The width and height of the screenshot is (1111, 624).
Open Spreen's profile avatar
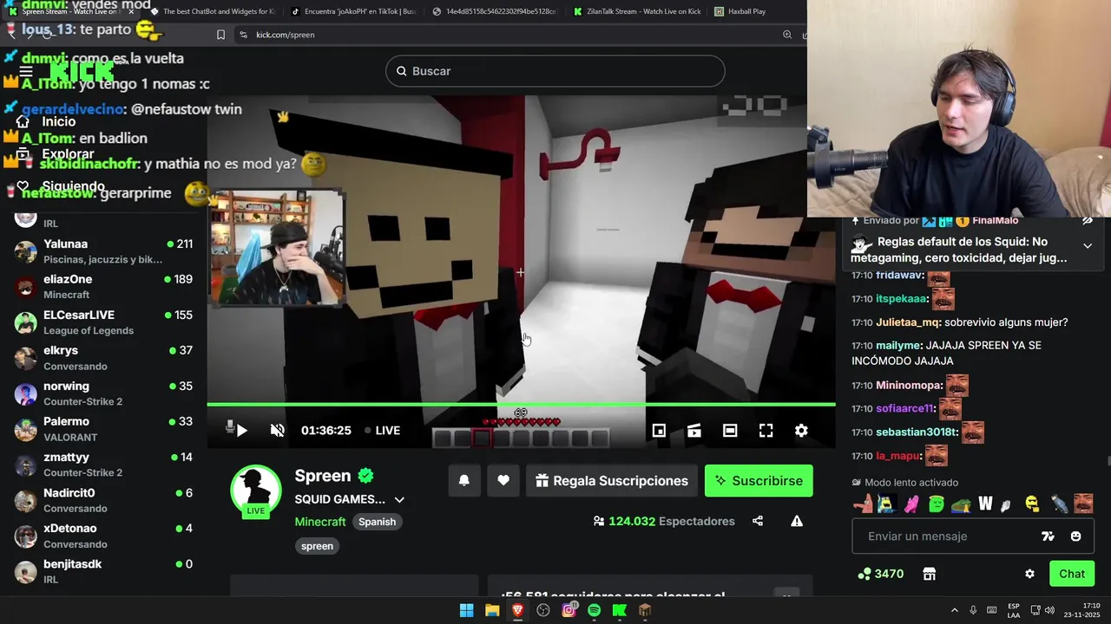[x=256, y=491]
